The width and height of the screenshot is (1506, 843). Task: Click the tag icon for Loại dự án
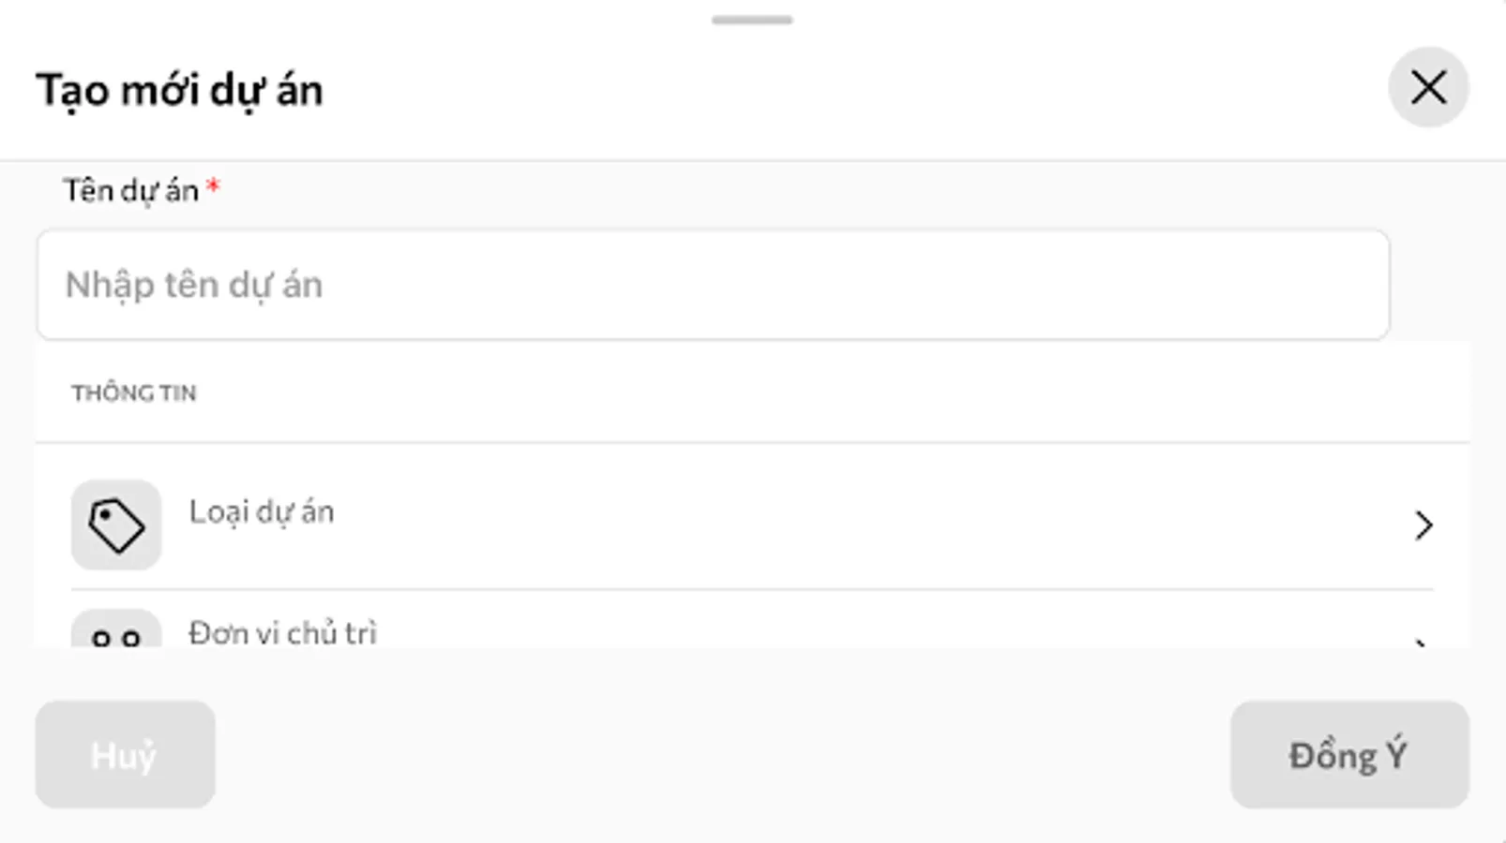116,525
